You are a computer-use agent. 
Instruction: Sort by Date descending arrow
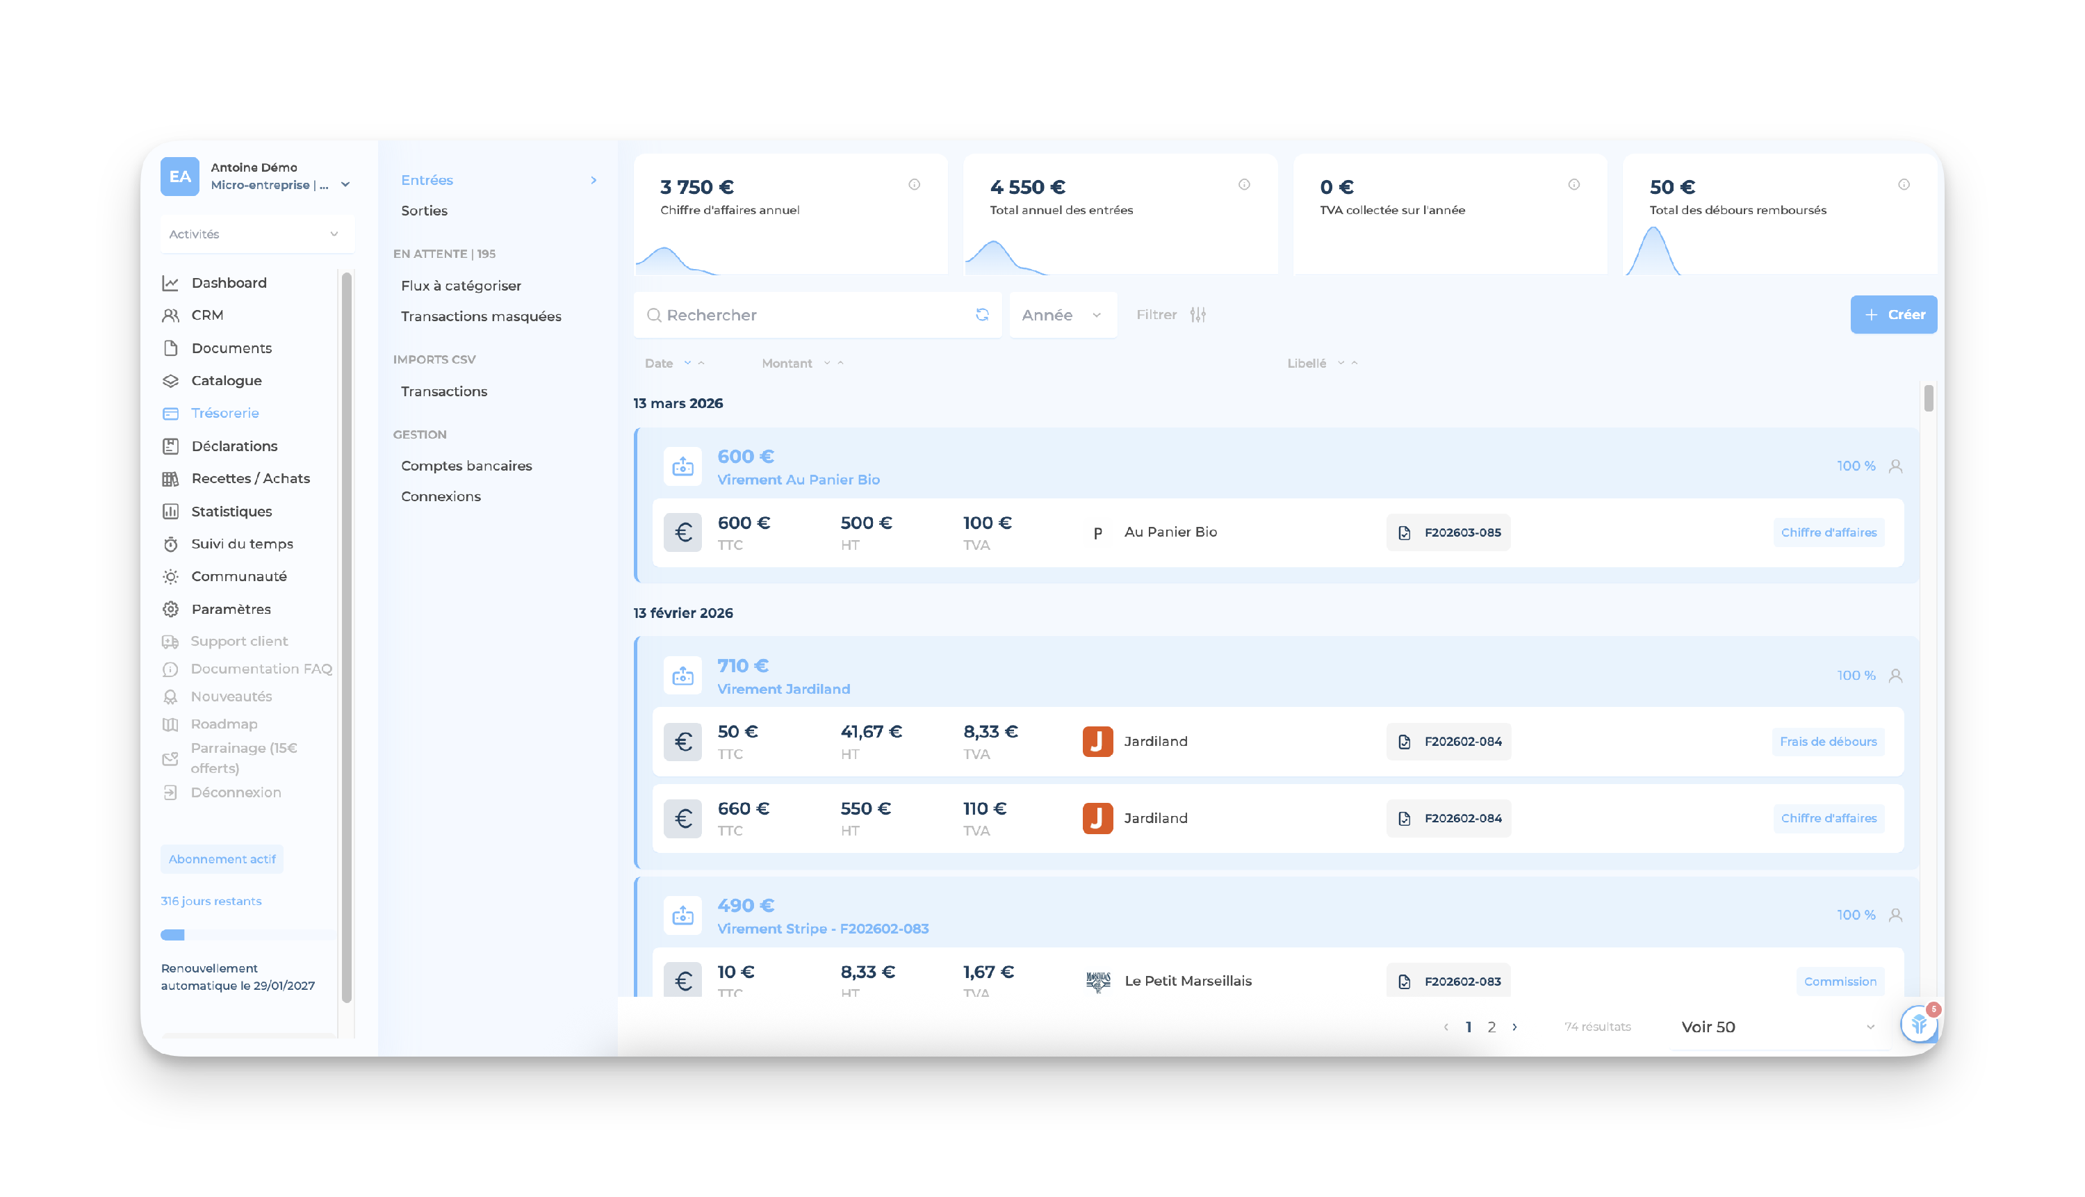[x=687, y=363]
